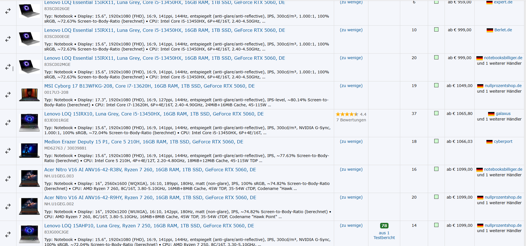Open the Lenovo LOQ 15AHP10 product image
526x246 pixels.
tap(29, 234)
